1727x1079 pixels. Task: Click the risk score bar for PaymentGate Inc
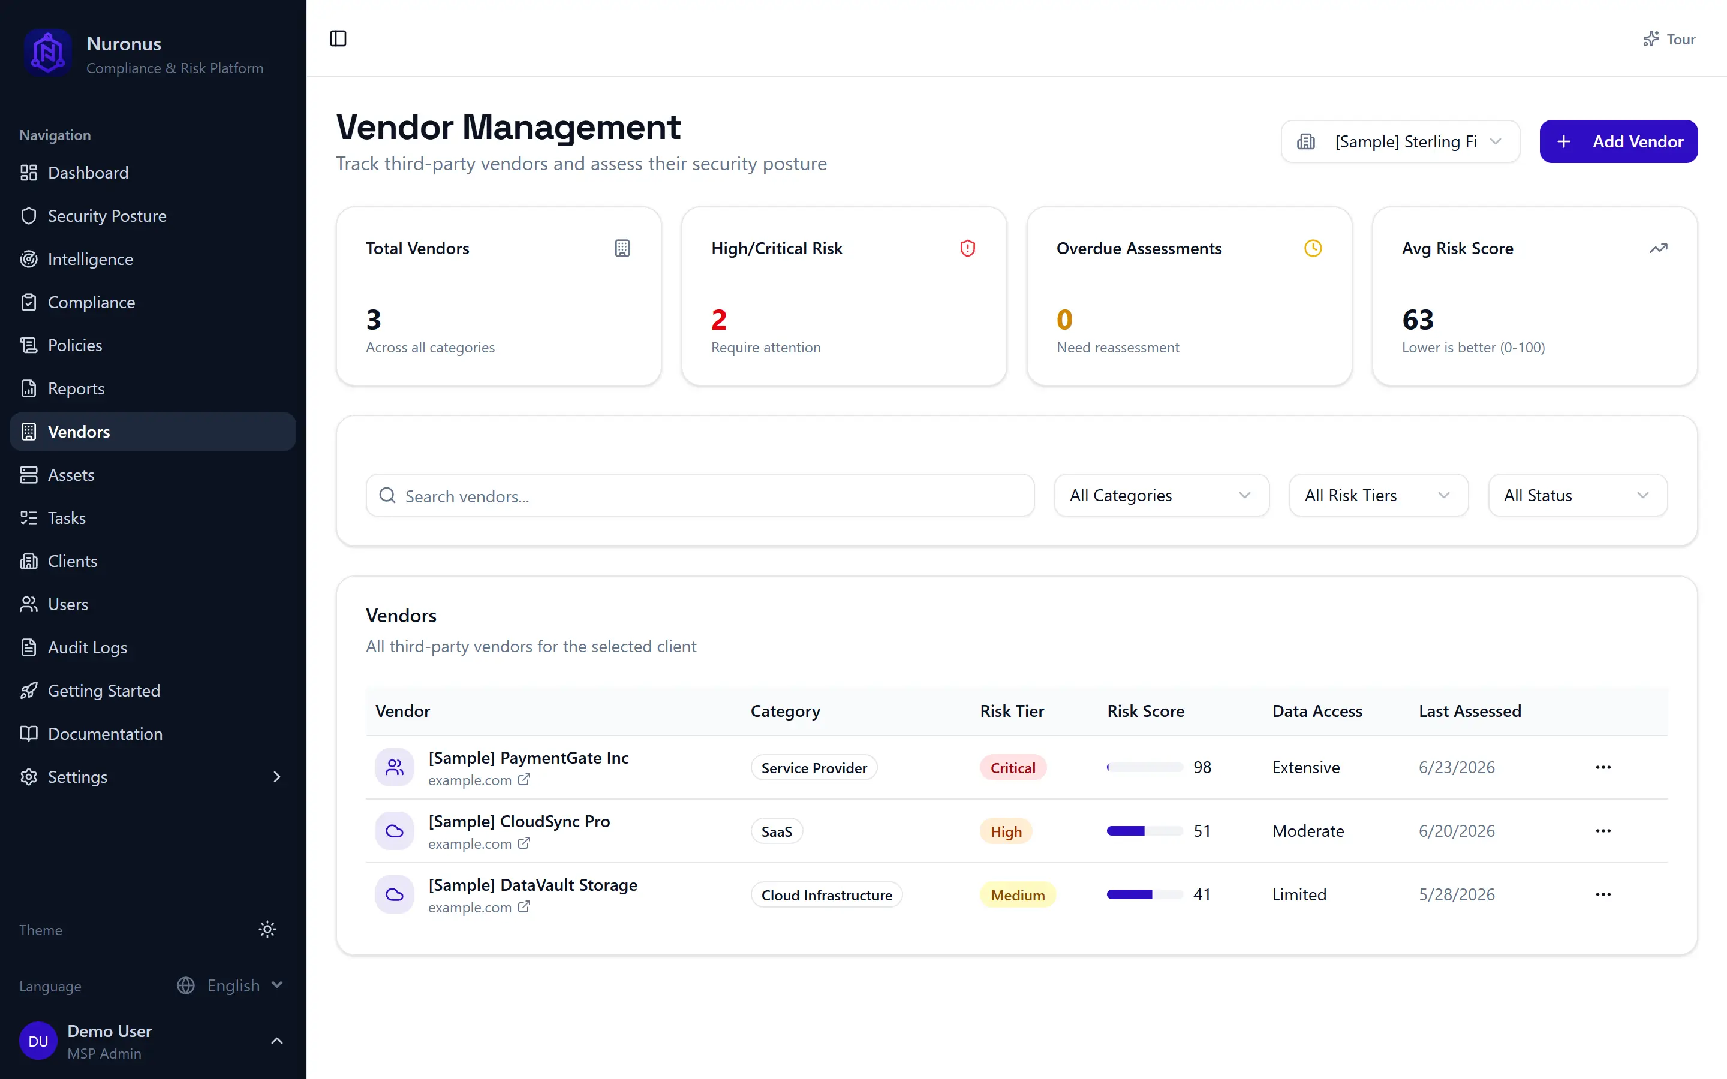[x=1145, y=767]
